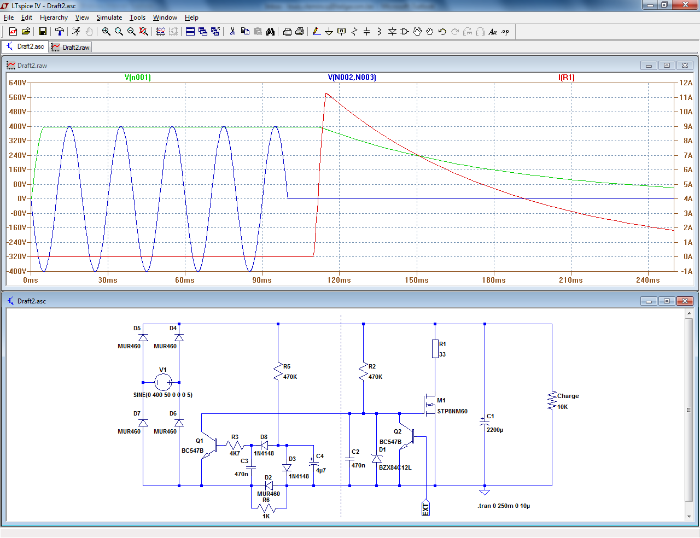The image size is (700, 538).
Task: Place a Ground symbol
Action: 329,32
